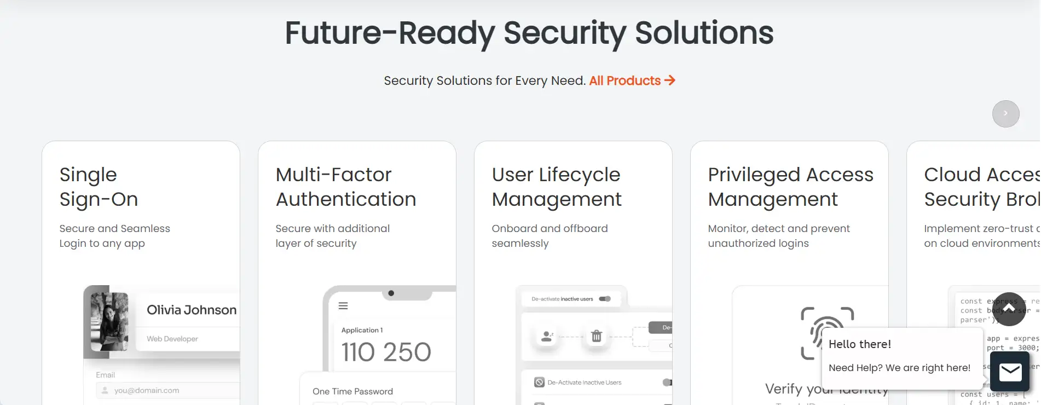The width and height of the screenshot is (1041, 405).
Task: Click the carousel next arrow button
Action: coord(1005,114)
